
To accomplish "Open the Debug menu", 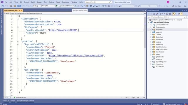I will point(39,2).
